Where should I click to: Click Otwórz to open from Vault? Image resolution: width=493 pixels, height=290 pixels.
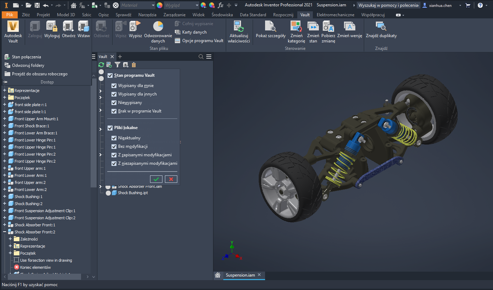coord(69,30)
